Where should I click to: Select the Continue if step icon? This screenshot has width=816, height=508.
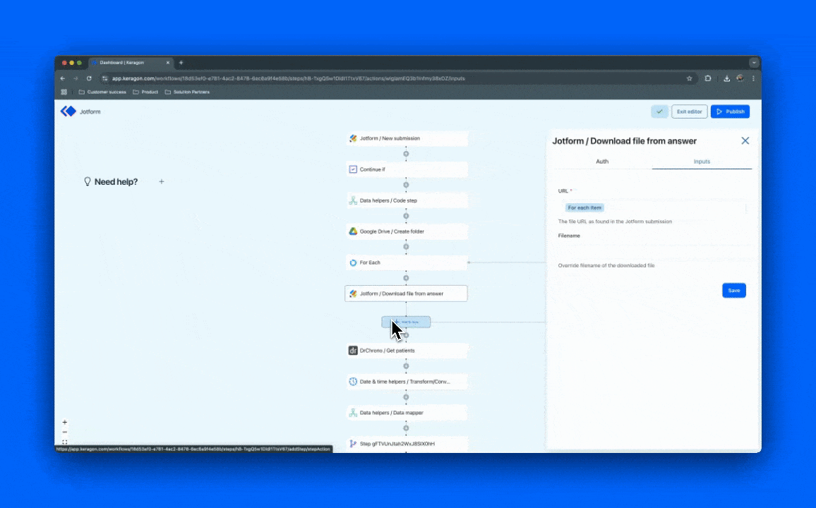point(353,169)
